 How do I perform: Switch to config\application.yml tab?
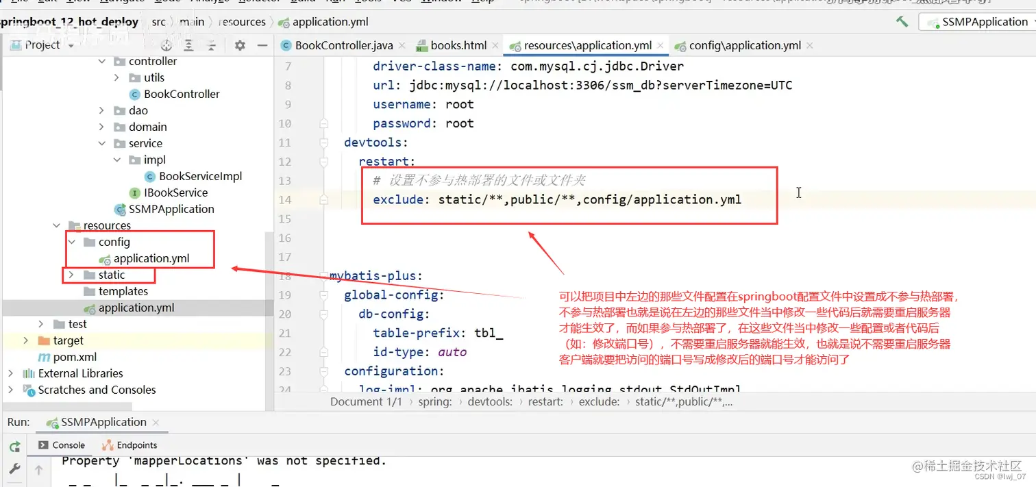744,46
